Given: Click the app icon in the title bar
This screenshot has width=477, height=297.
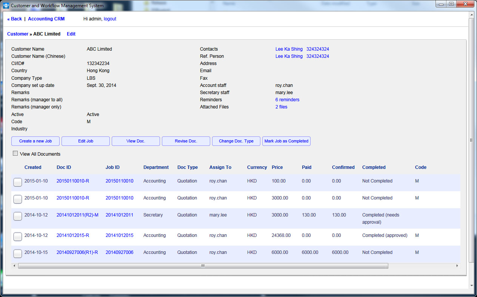Looking at the screenshot, I should (6, 6).
